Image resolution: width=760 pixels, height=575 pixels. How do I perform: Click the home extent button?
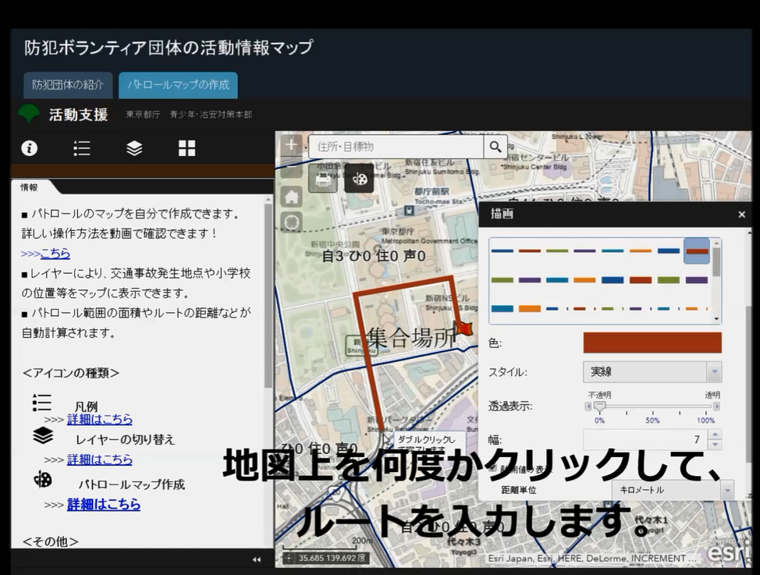[291, 196]
